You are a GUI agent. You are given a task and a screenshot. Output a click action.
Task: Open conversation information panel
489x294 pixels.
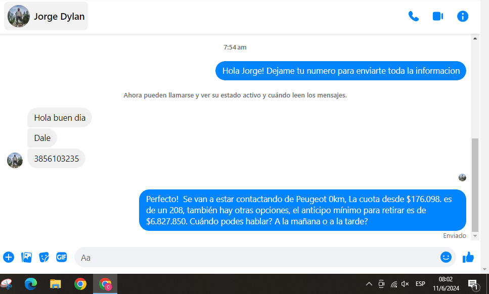(463, 16)
